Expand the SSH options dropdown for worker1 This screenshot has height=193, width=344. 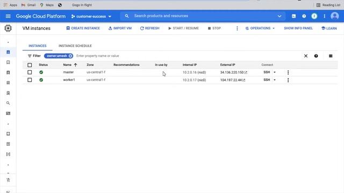click(275, 80)
